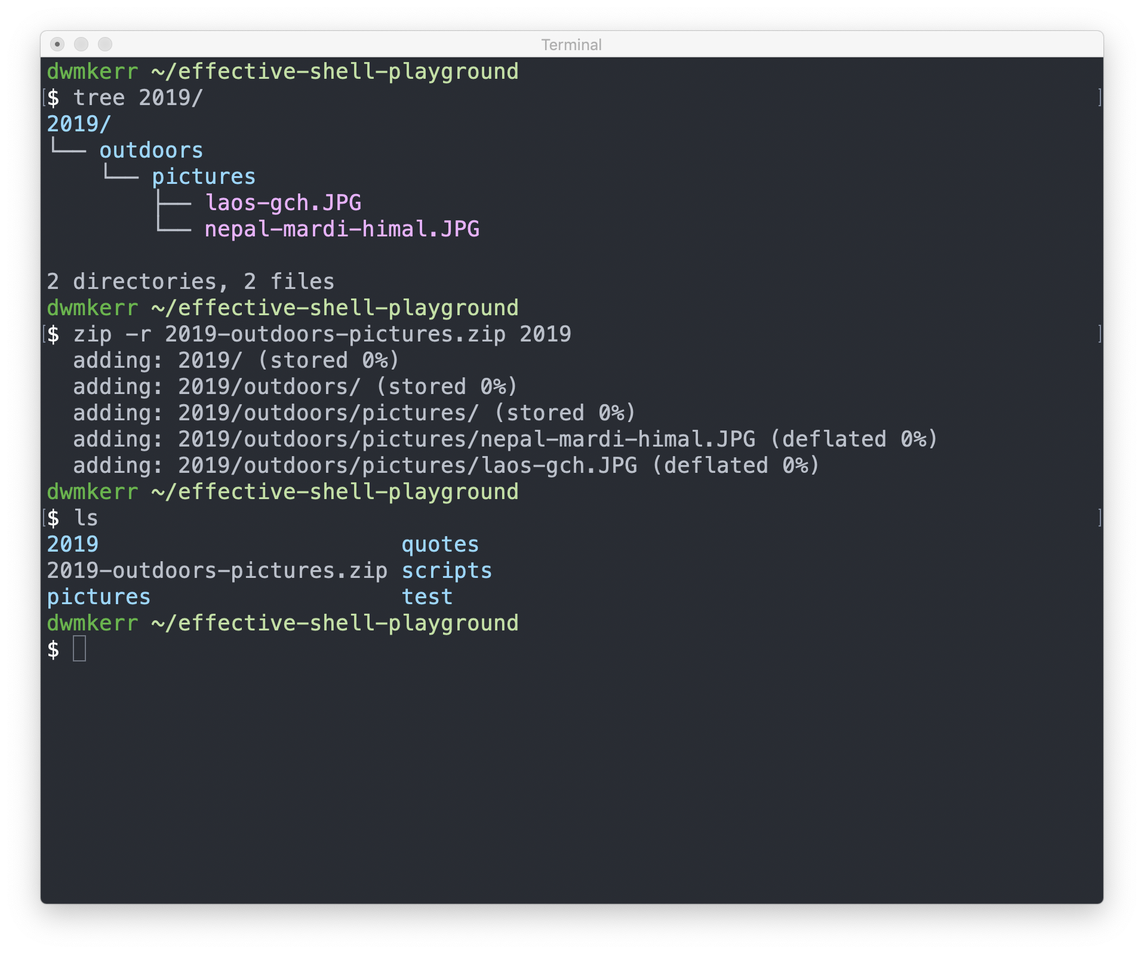The width and height of the screenshot is (1144, 954).
Task: Click the minimize window button
Action: coord(81,44)
